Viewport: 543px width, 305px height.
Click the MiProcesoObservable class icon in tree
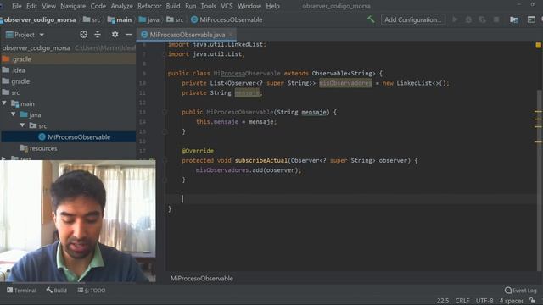pos(42,137)
